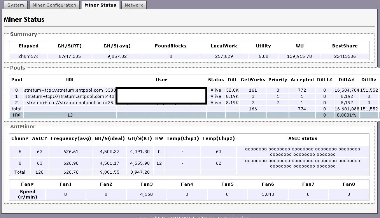Select Utility value 6.00
The width and height of the screenshot is (380, 218).
click(x=263, y=56)
